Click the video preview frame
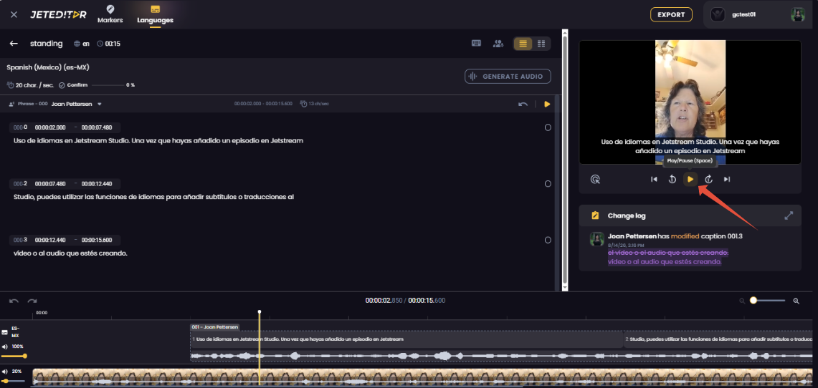The height and width of the screenshot is (388, 818). click(690, 102)
